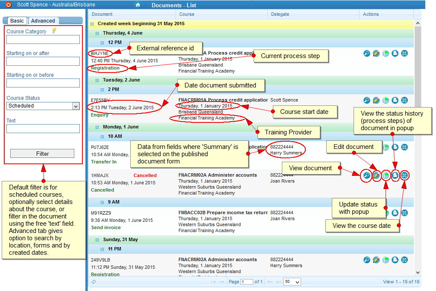
Task: View document for Scott Spence row
Action: pos(367,100)
